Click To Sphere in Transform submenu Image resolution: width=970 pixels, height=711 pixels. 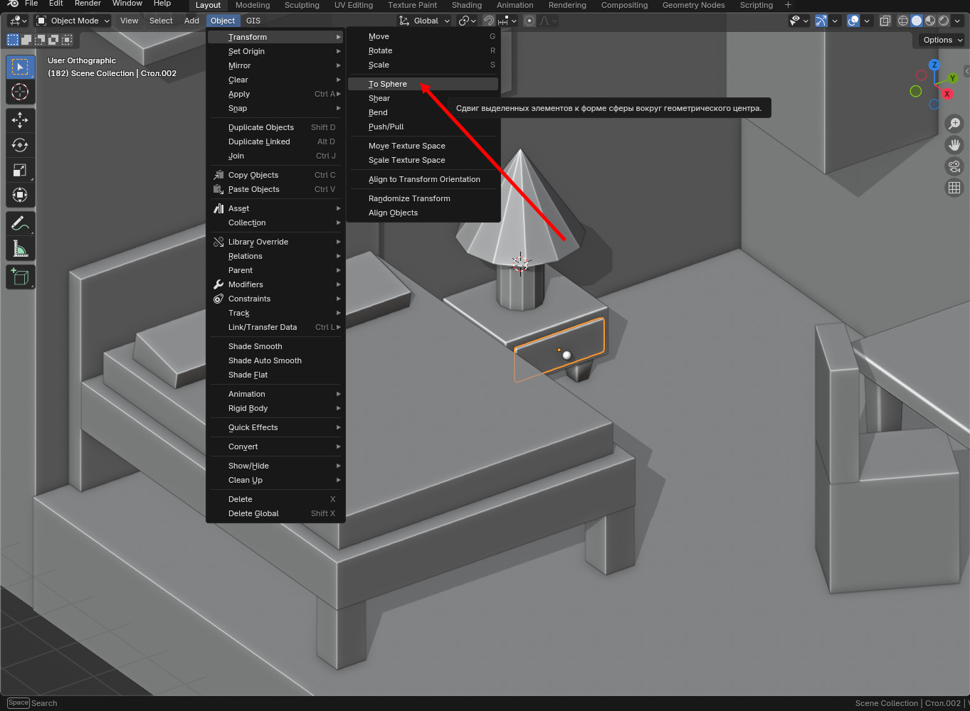[388, 84]
